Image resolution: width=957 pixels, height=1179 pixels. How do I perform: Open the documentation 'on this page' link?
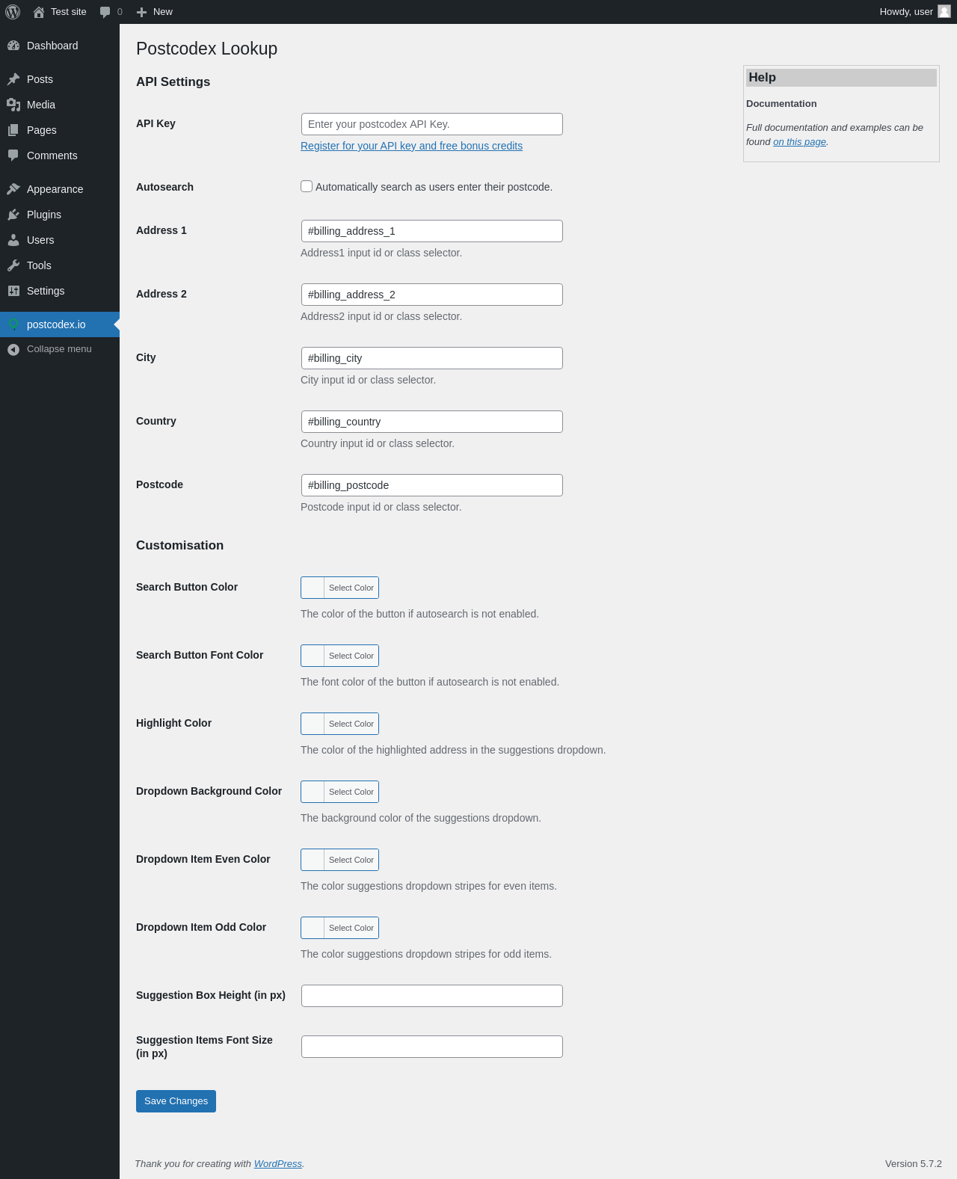coord(799,142)
